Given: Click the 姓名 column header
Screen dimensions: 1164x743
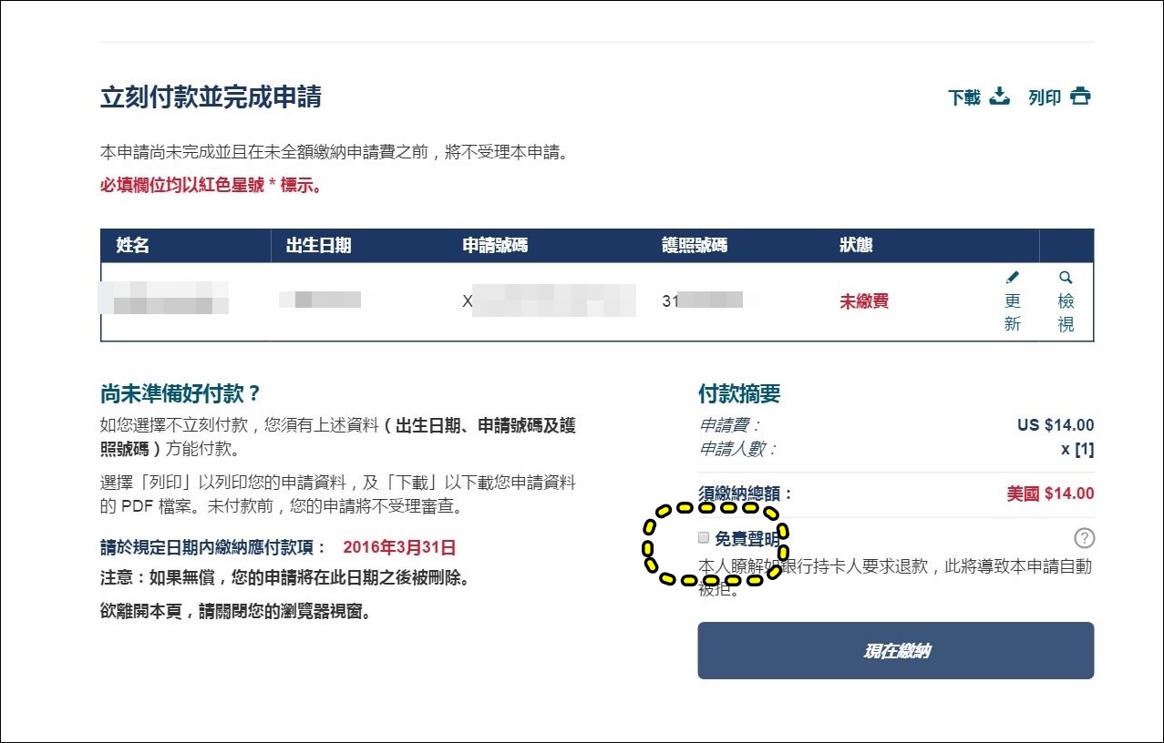Looking at the screenshot, I should point(133,246).
